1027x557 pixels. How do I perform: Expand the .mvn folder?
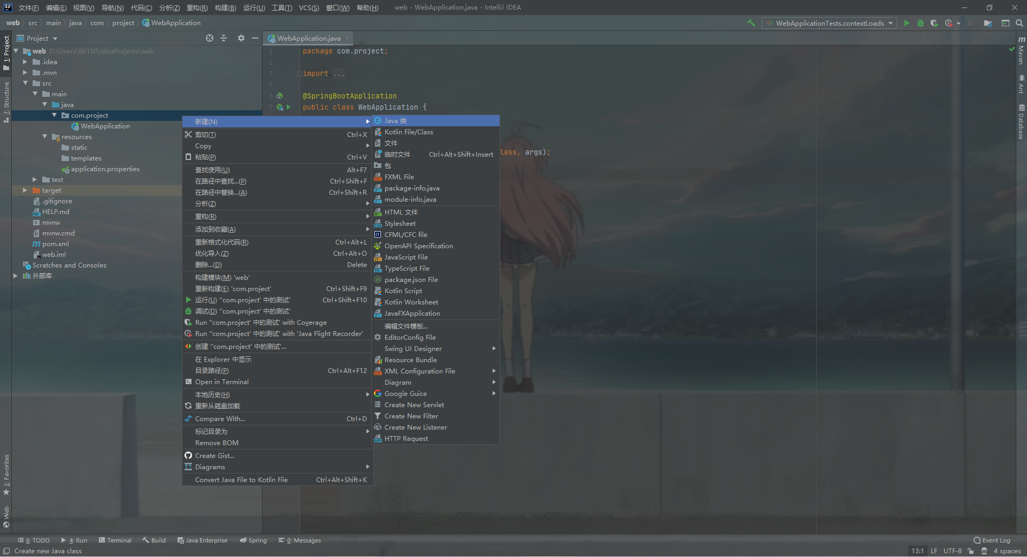pyautogui.click(x=25, y=73)
